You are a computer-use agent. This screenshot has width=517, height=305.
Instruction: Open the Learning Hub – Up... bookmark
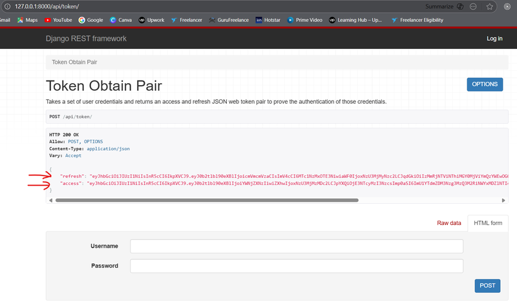(355, 20)
